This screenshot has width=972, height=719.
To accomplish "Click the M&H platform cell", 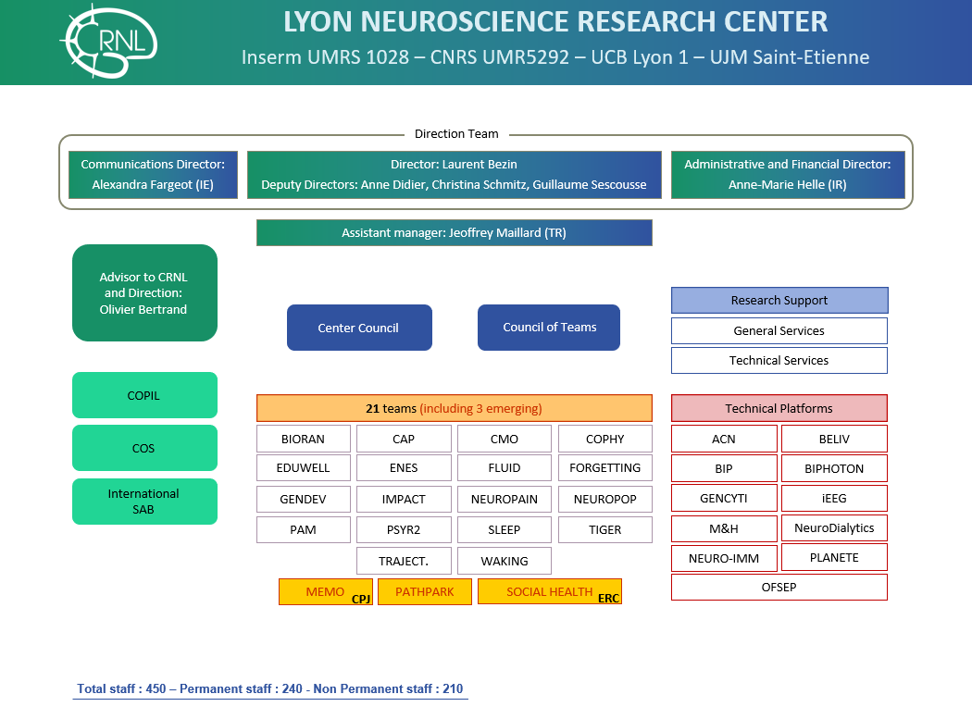I will coord(724,528).
